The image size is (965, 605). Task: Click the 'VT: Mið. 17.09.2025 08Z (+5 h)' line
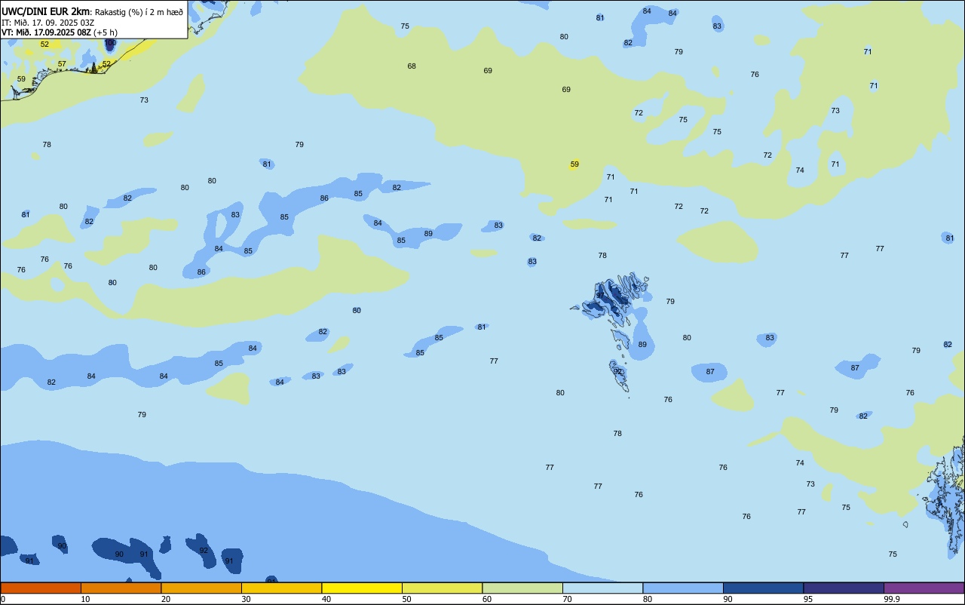(59, 32)
